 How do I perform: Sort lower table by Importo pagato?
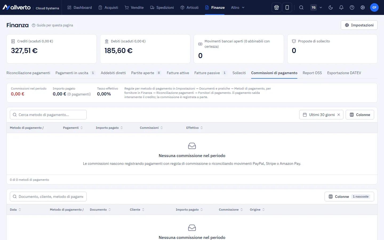point(189,210)
